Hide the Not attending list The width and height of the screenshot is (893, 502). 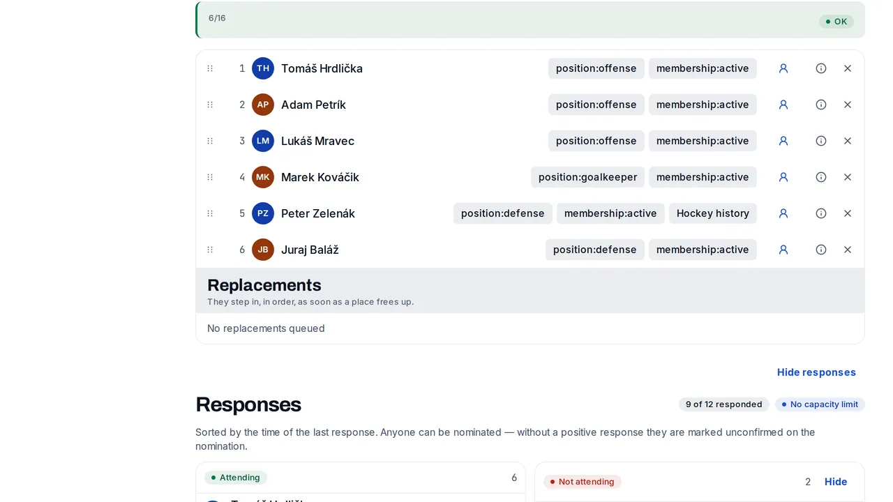[x=836, y=482]
